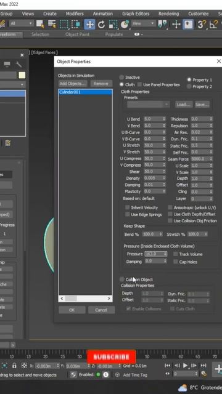Toggle Keyboard Shortcut Override icon
Image resolution: width=222 pixels, height=394 pixels.
coord(188,25)
